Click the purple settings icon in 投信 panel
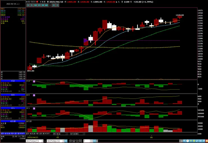 (x=34, y=95)
